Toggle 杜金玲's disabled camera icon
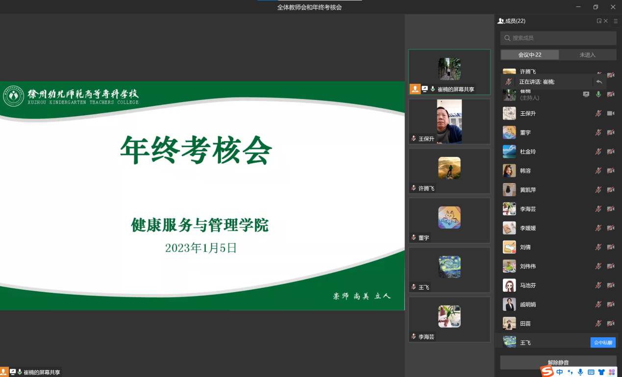 [x=611, y=151]
